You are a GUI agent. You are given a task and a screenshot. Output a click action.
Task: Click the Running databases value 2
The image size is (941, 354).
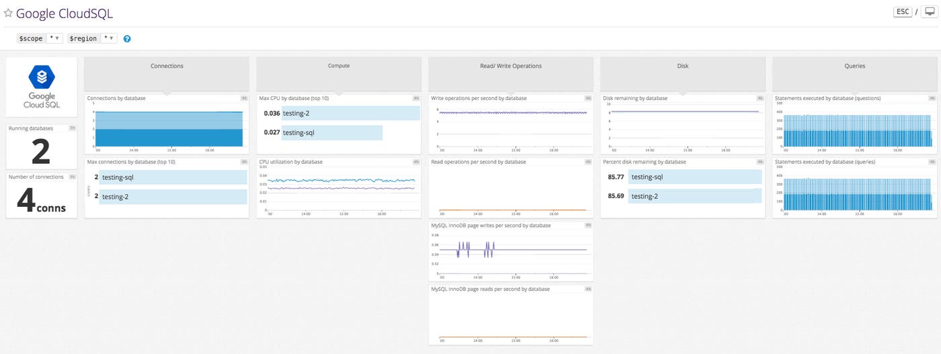[41, 151]
